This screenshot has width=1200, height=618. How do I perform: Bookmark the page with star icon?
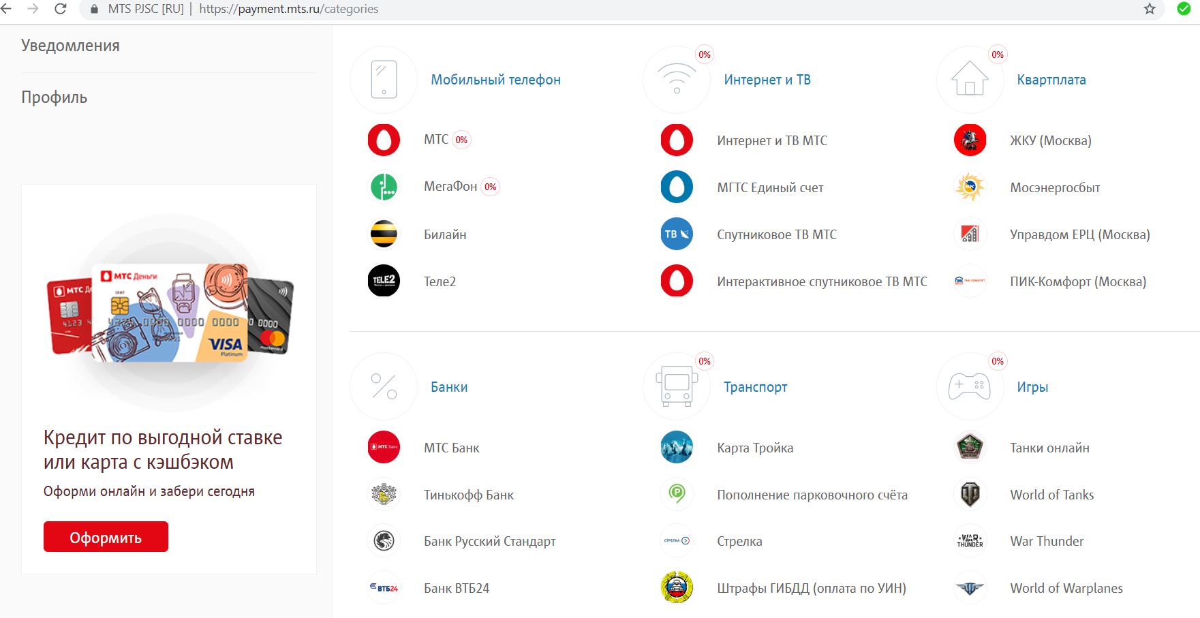(x=1150, y=9)
